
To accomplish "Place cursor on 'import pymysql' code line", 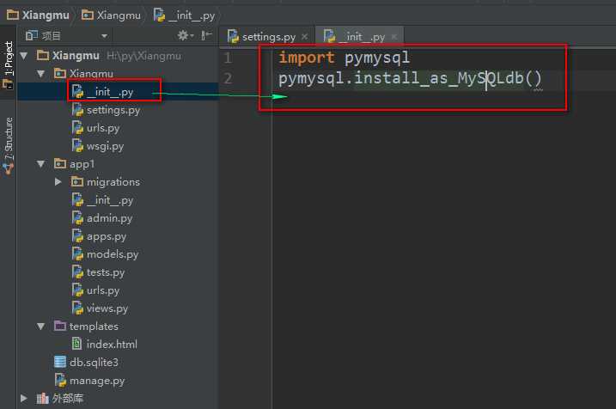I will click(344, 58).
